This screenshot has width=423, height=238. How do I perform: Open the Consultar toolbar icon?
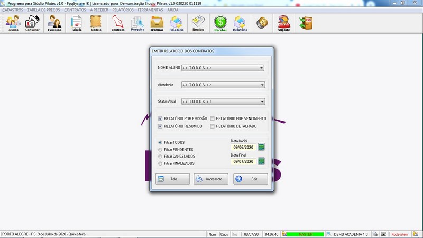click(32, 23)
